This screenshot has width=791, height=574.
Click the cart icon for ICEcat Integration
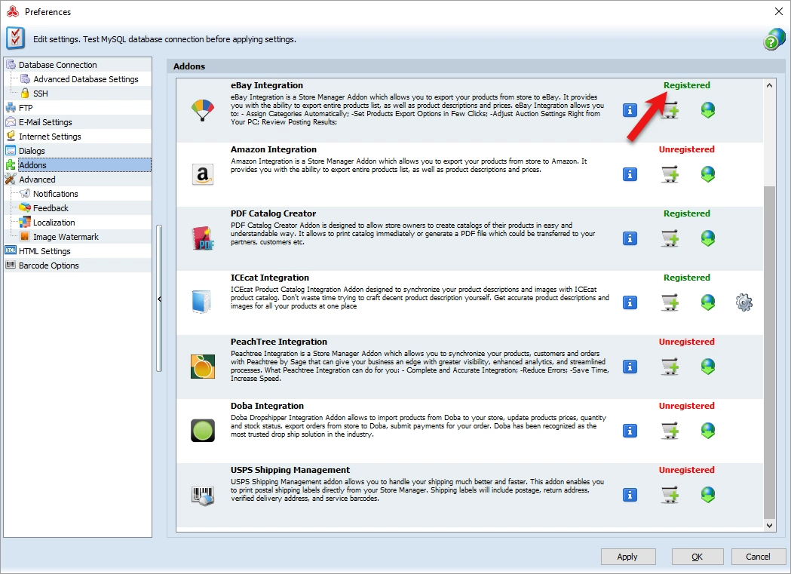[x=670, y=302]
